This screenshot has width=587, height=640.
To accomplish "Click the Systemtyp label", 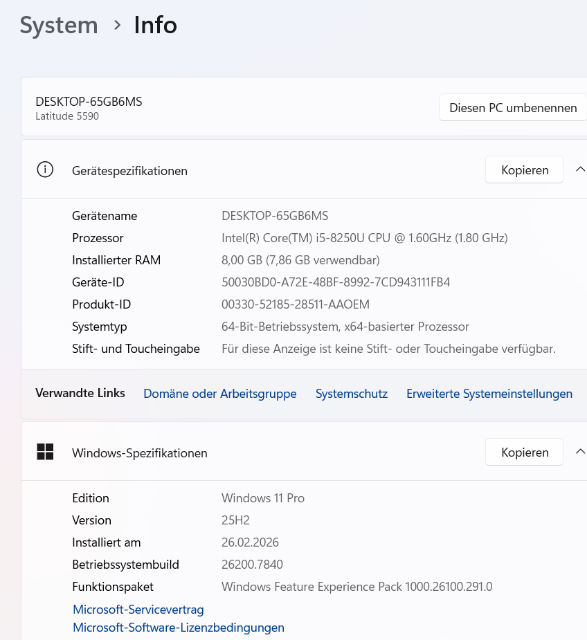I will (99, 327).
